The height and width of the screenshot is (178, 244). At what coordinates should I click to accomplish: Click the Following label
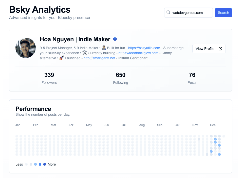coord(121,83)
